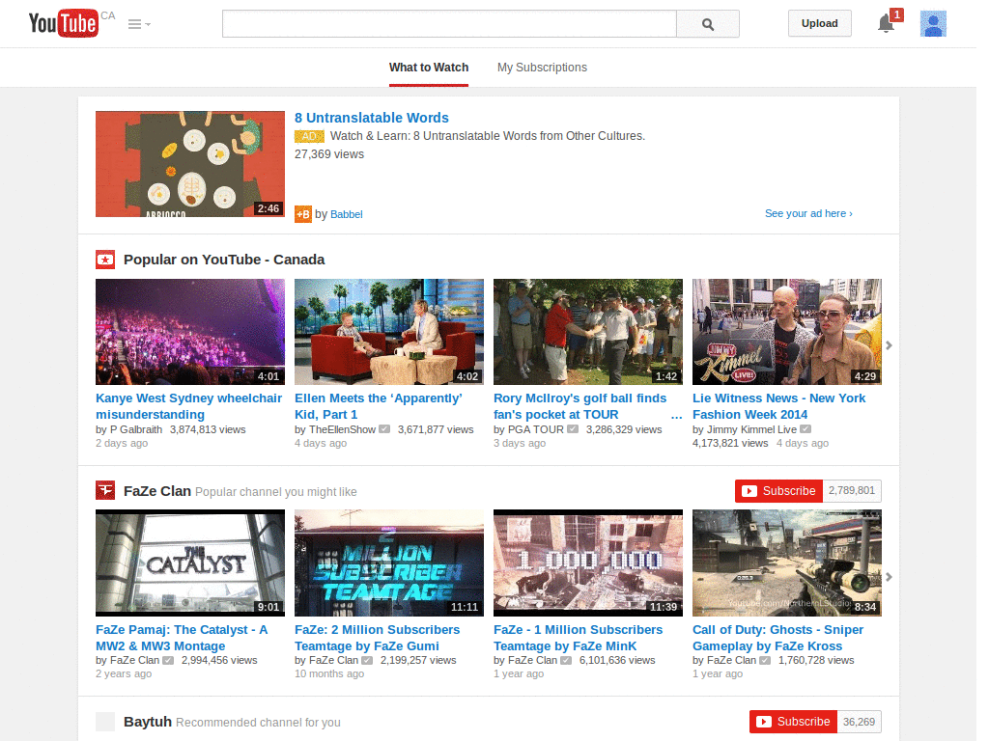Switch to My Subscriptions tab
Image resolution: width=989 pixels, height=741 pixels.
[x=542, y=68]
